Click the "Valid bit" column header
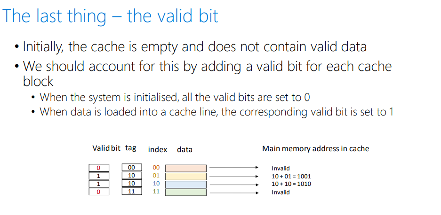 pyautogui.click(x=106, y=148)
